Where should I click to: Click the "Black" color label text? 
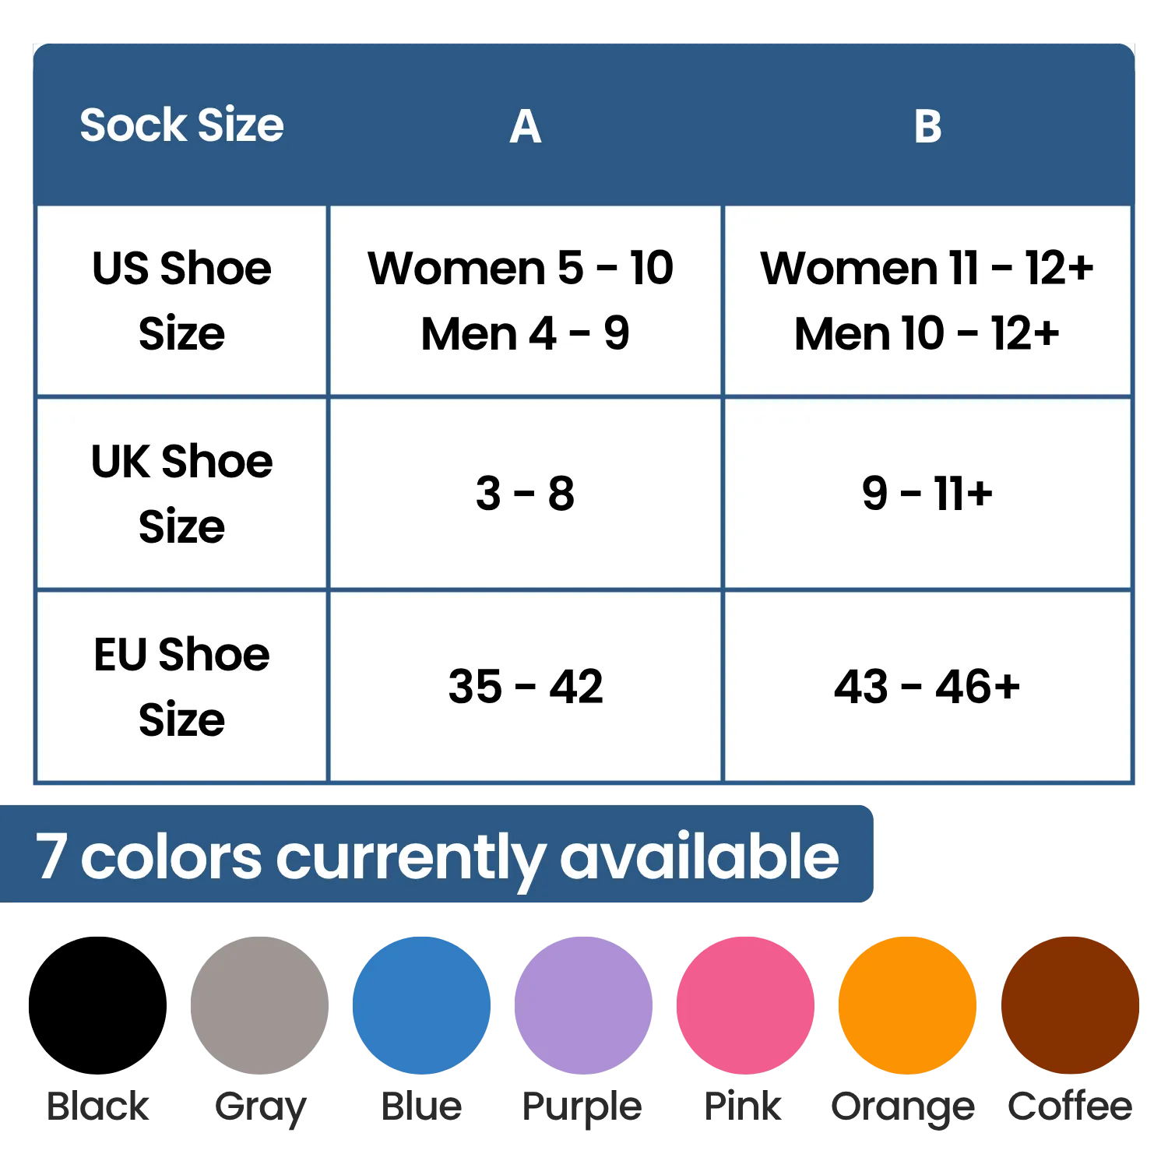click(x=97, y=1106)
